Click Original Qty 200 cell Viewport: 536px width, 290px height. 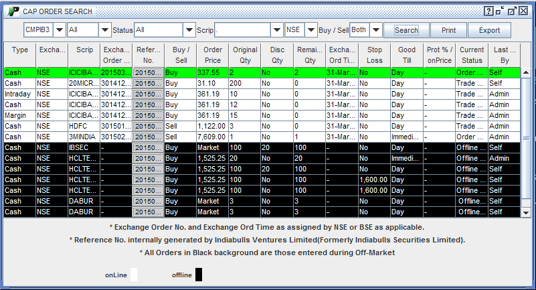click(245, 84)
